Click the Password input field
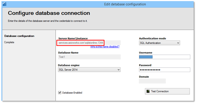 164,70
